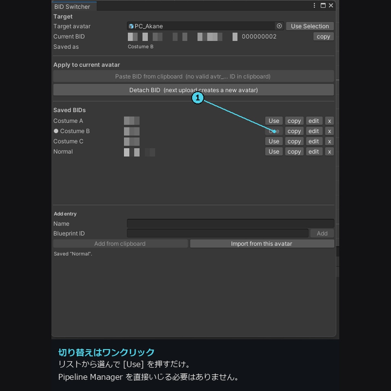Viewport: 391px width, 391px height.
Task: Click the Blueprint ID input field
Action: [217, 233]
